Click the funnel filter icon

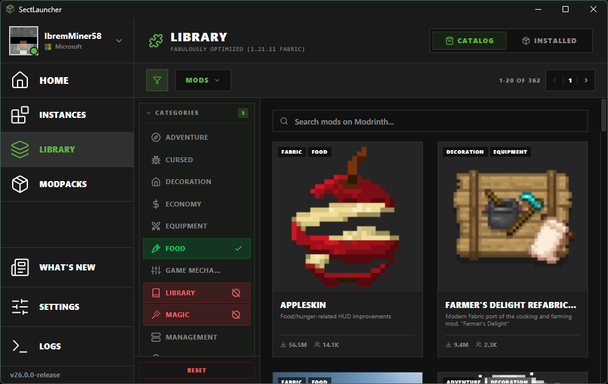pos(157,80)
